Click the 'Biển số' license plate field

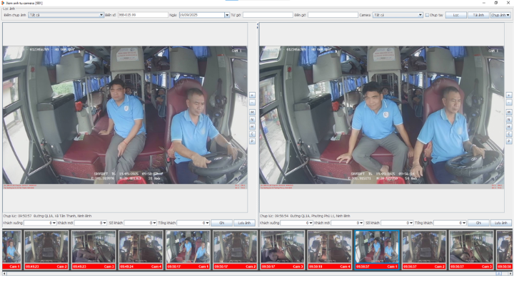coord(143,14)
